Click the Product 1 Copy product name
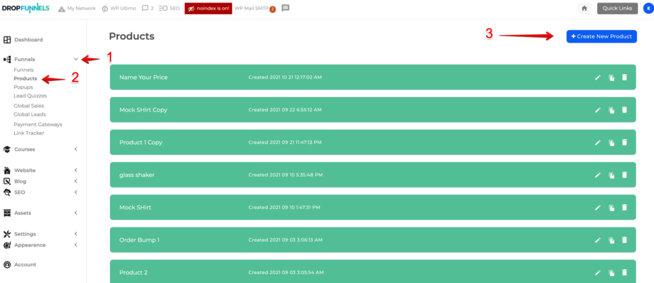 click(141, 142)
